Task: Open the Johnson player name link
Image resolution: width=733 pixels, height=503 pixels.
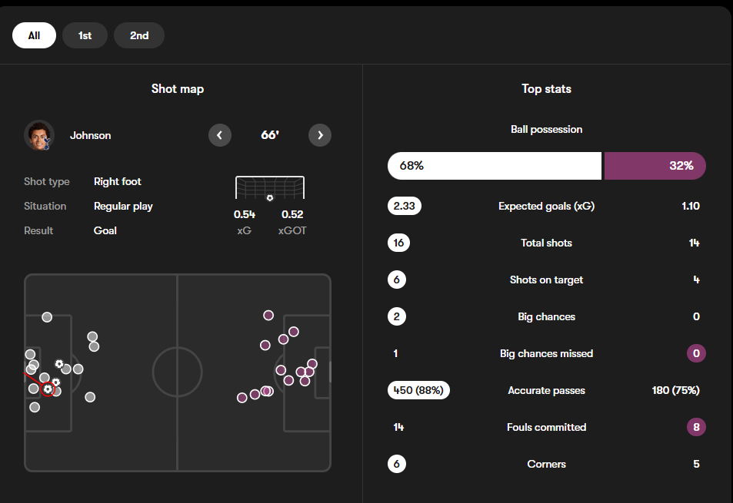Action: pos(91,135)
